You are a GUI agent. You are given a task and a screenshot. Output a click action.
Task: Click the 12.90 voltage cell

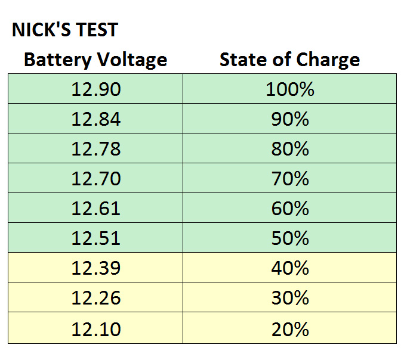point(95,89)
